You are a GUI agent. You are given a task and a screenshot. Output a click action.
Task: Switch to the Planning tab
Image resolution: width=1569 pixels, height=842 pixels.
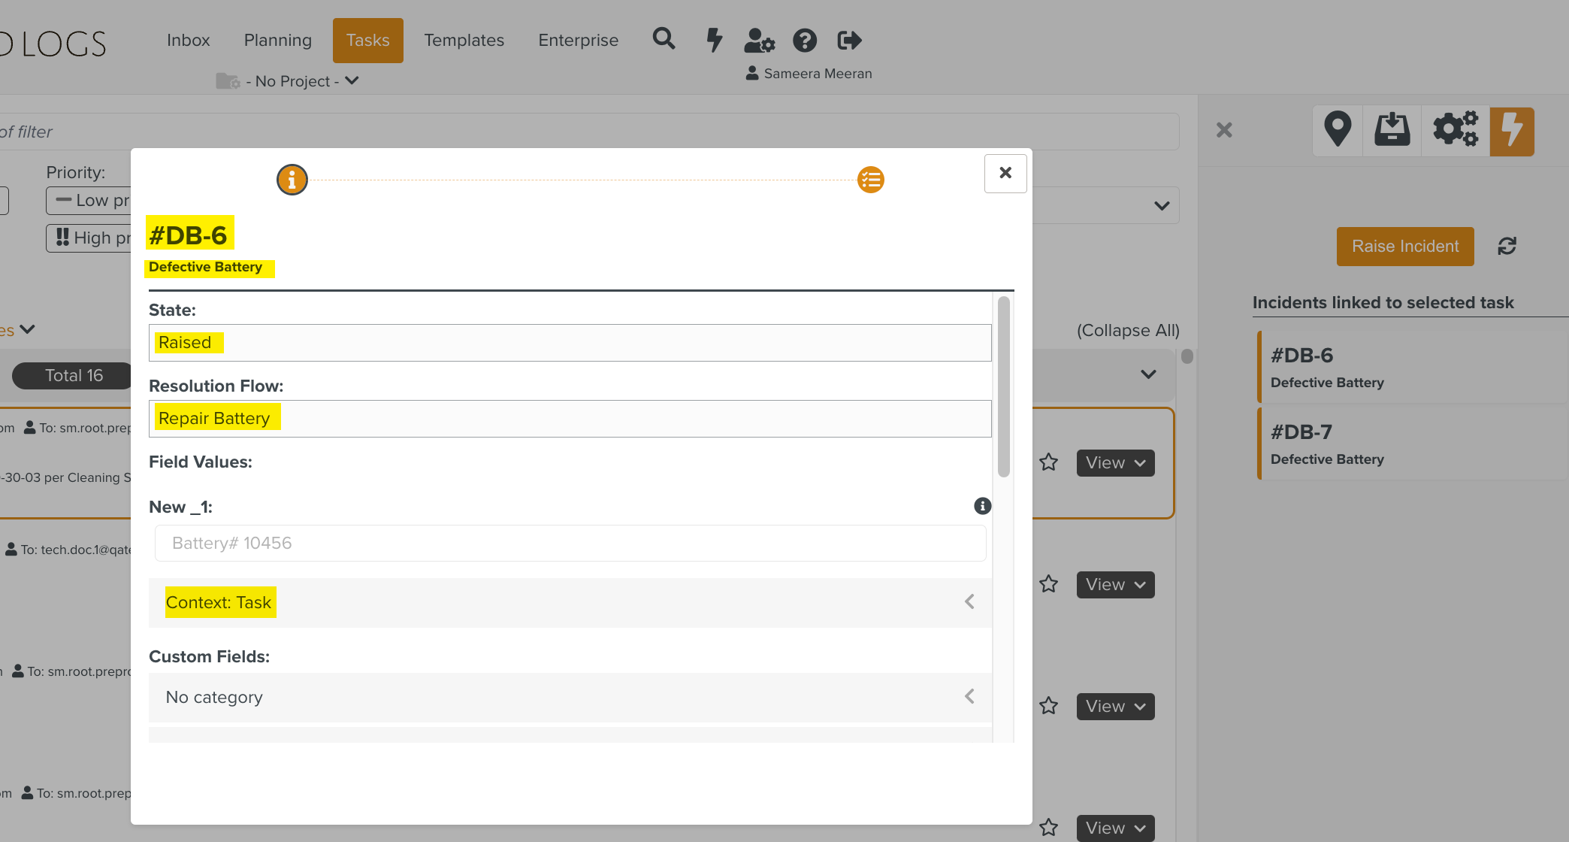[x=277, y=41]
